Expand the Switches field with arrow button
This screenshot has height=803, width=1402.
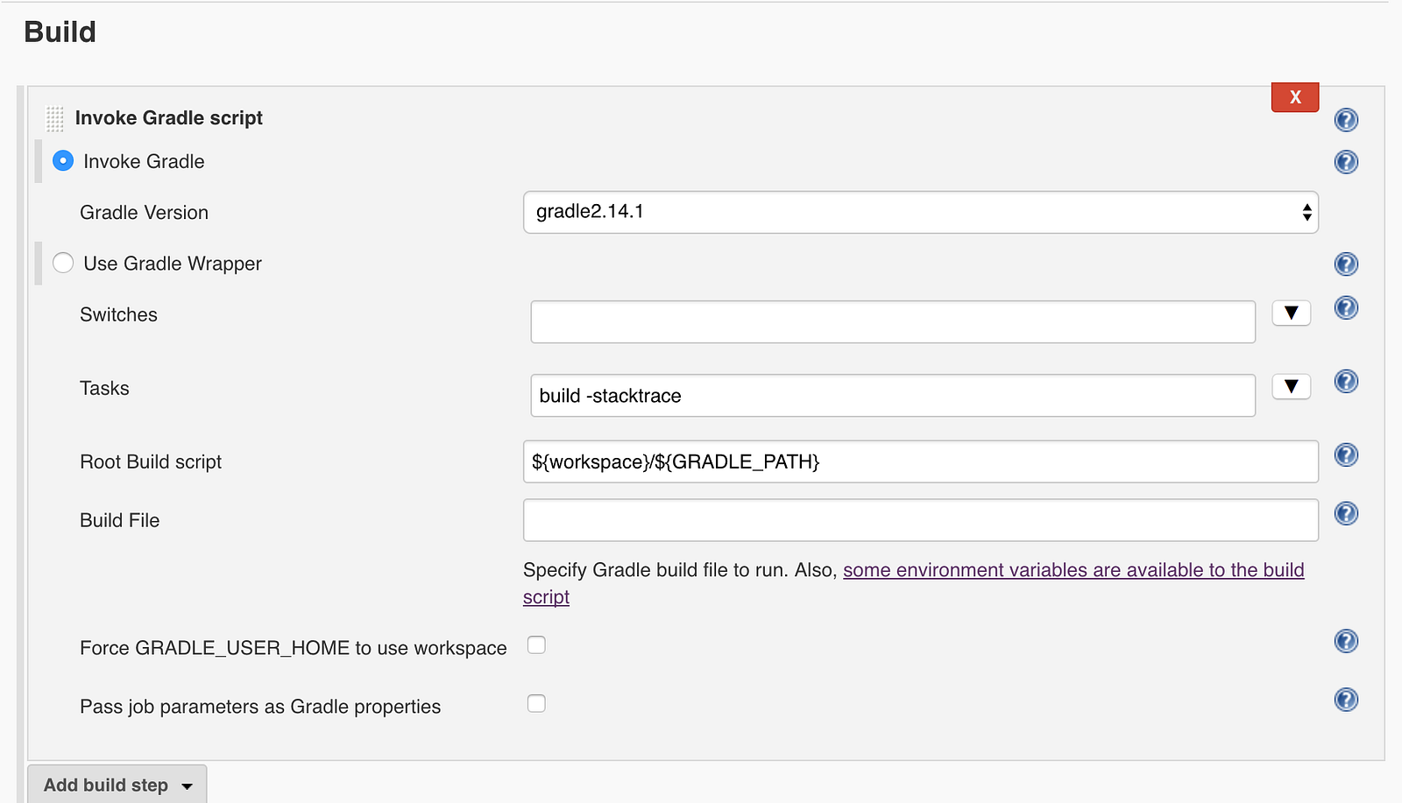[1291, 313]
